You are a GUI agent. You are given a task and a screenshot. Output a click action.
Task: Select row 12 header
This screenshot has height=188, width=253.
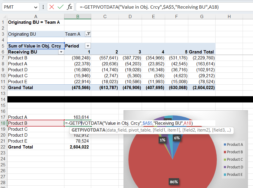point(3,88)
